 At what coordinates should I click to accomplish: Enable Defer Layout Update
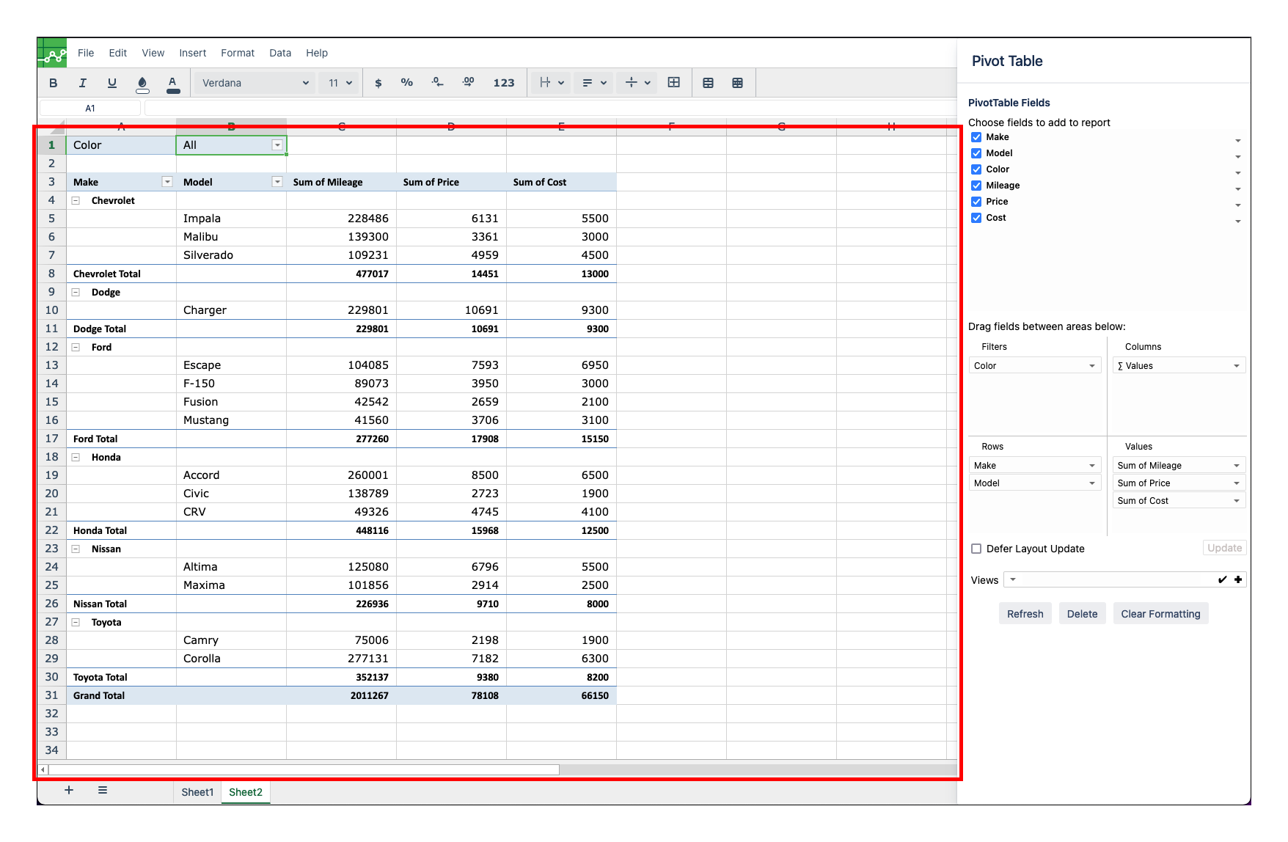[976, 548]
